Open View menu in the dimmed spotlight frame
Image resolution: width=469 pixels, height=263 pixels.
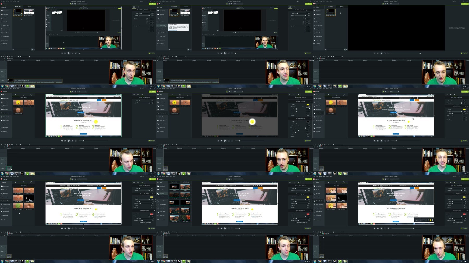click(167, 89)
